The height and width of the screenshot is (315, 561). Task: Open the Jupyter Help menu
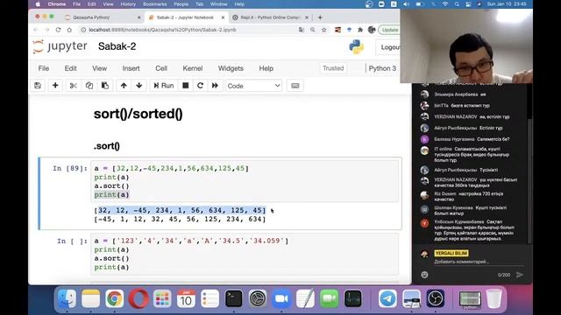[266, 68]
